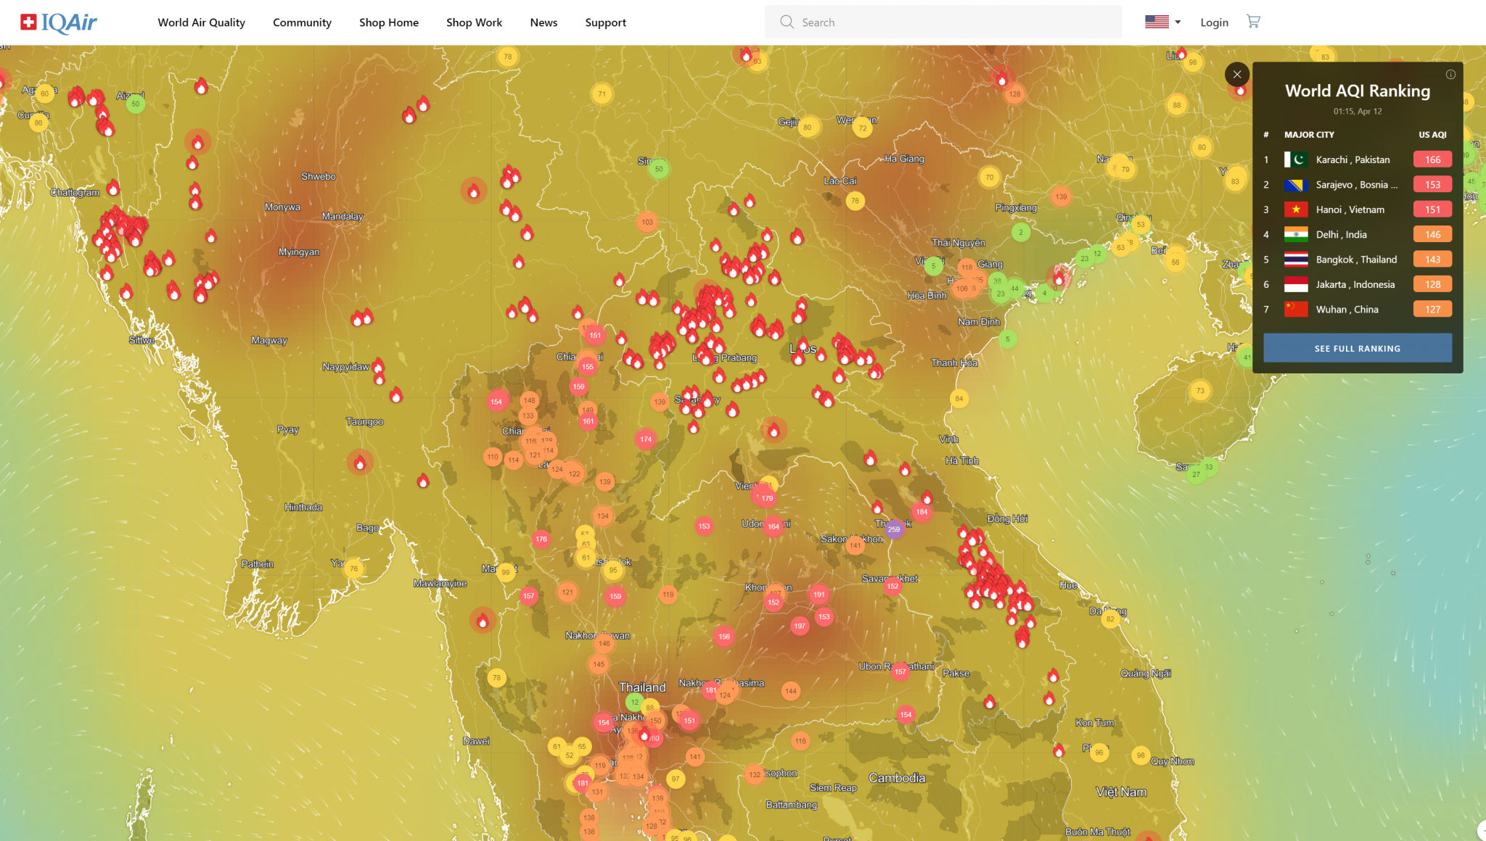Viewport: 1486px width, 841px height.
Task: Click the 84 AQI marker near Thanh Hoa
Action: [959, 398]
